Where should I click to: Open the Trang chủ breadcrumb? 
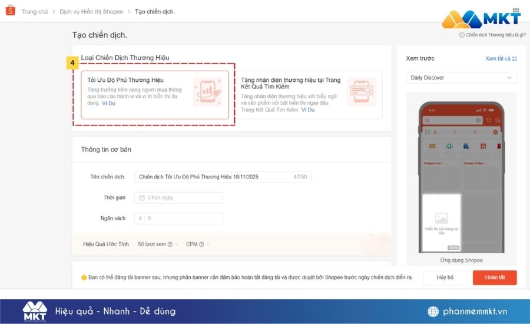pyautogui.click(x=35, y=12)
